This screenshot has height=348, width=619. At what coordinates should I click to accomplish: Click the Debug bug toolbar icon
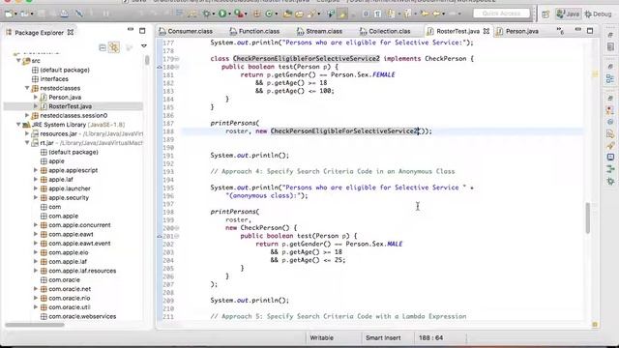tap(206, 14)
